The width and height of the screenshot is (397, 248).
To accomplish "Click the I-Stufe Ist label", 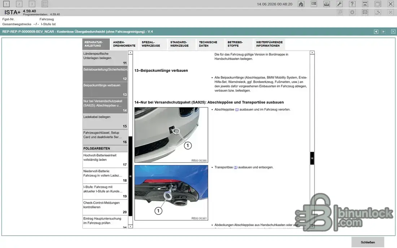I will 48,24.
